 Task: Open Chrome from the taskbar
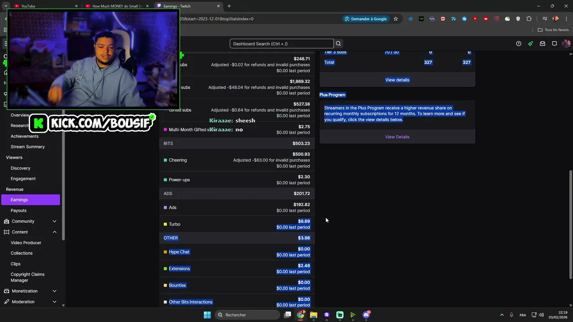[300, 315]
